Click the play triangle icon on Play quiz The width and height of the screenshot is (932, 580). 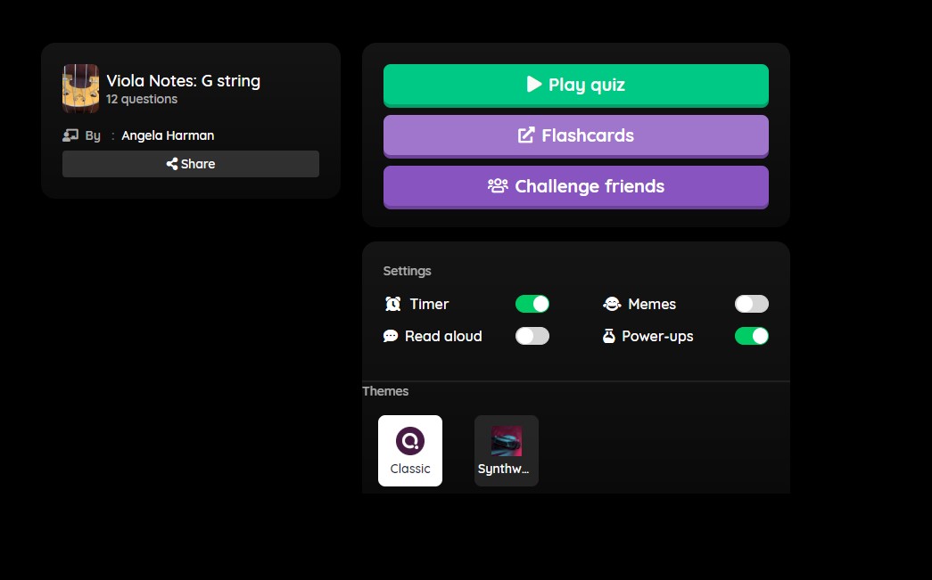pos(533,85)
